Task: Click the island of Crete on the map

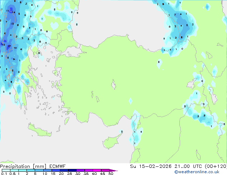Action: [39, 131]
